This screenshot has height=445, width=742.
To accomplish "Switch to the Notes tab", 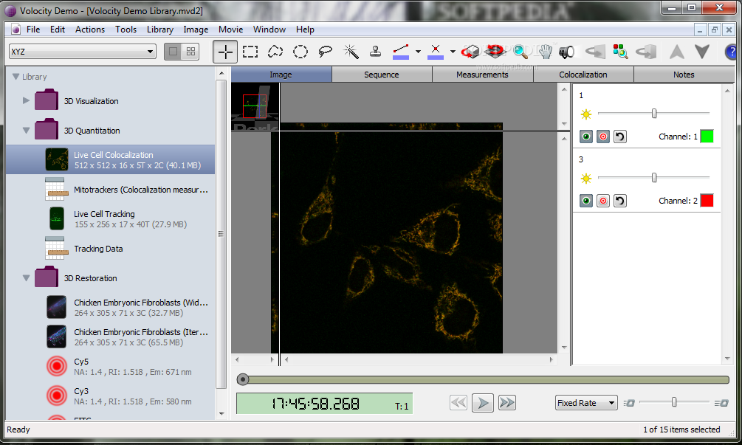I will coord(684,75).
